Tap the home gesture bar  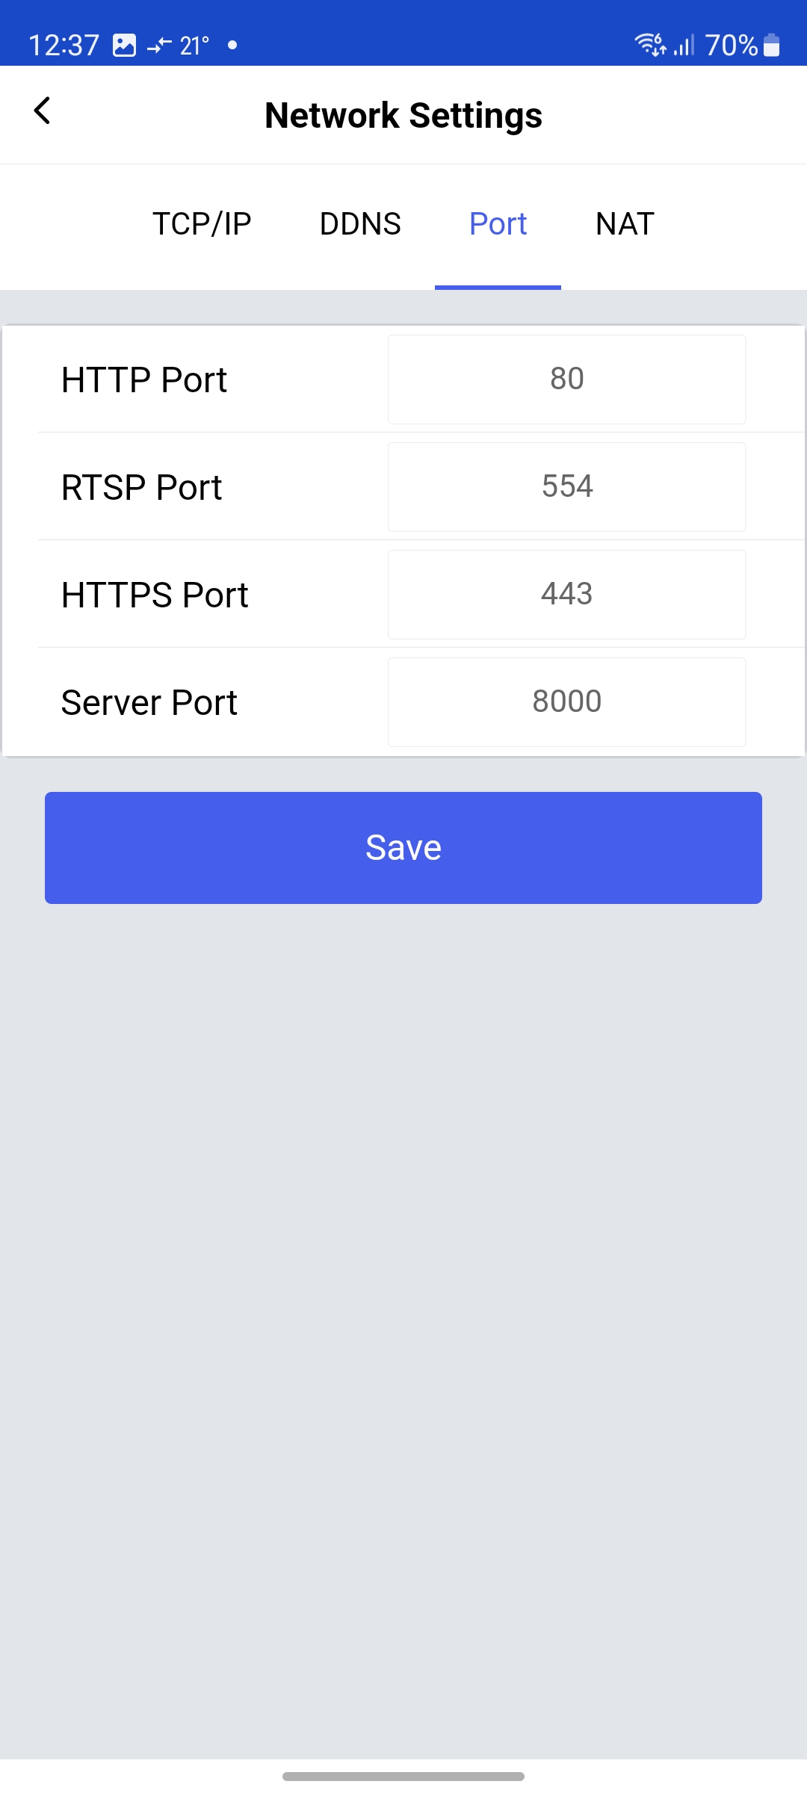click(x=403, y=1776)
